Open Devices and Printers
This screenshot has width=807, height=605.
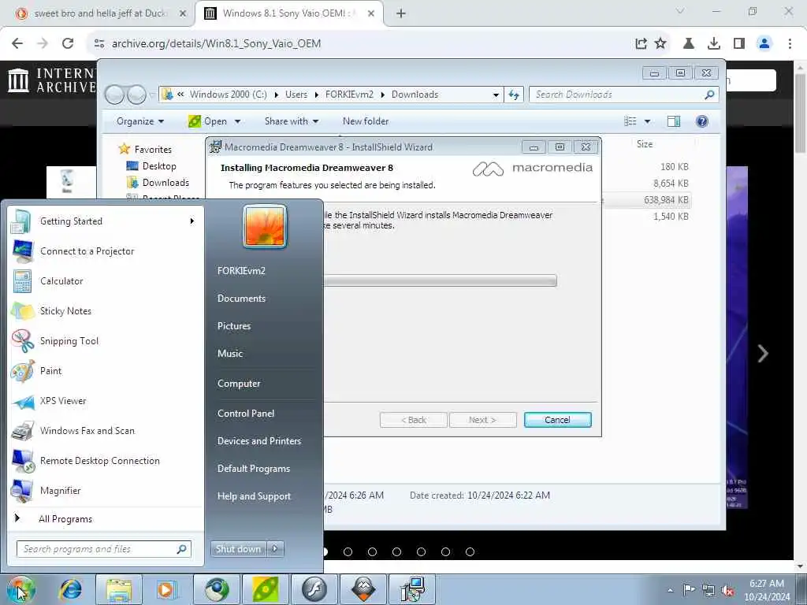[x=258, y=441]
